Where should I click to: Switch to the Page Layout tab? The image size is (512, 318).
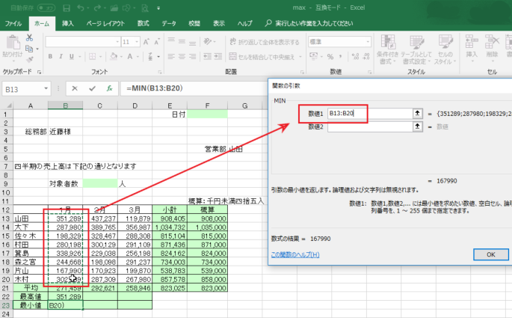[x=105, y=23]
